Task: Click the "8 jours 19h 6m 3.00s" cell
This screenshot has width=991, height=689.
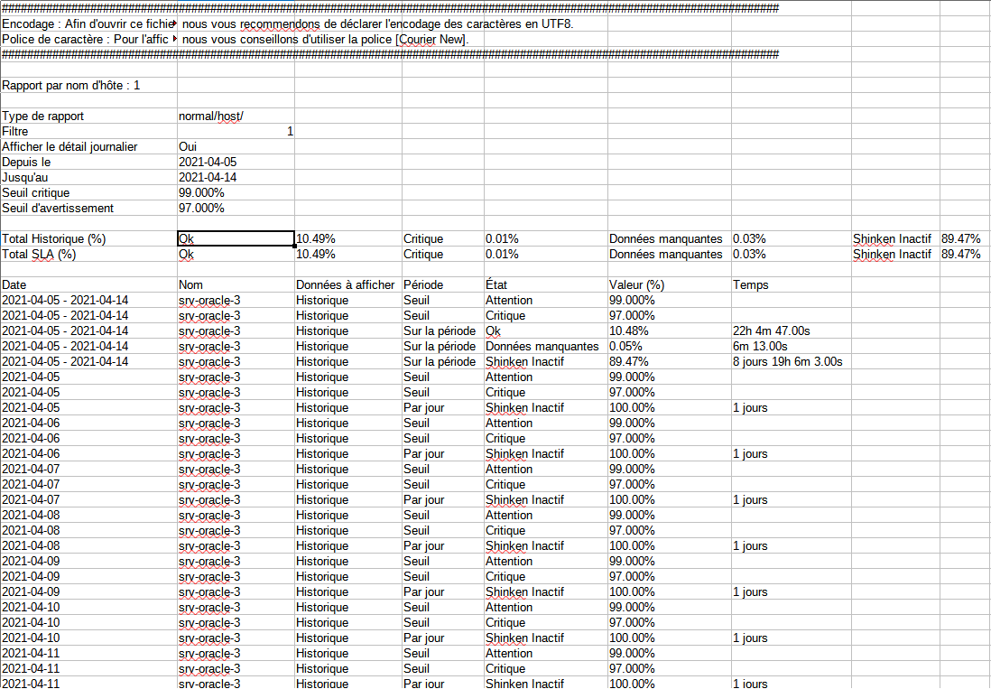Action: click(x=787, y=362)
